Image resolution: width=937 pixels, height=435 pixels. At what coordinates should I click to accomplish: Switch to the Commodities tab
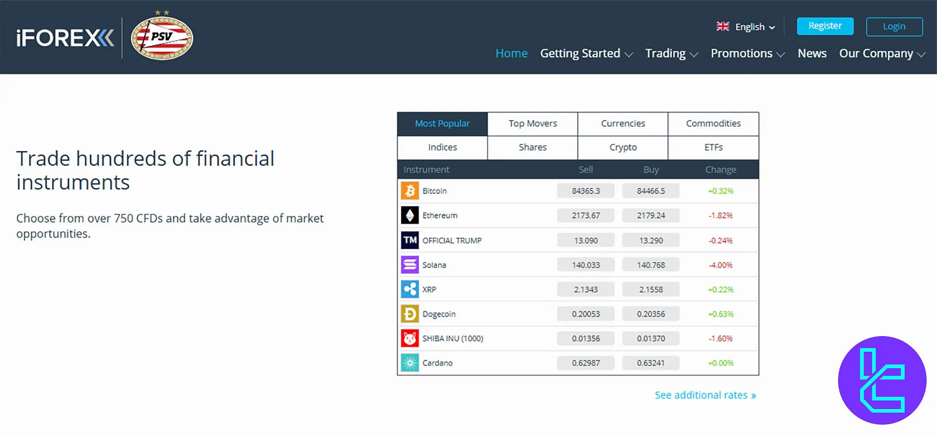[713, 124]
